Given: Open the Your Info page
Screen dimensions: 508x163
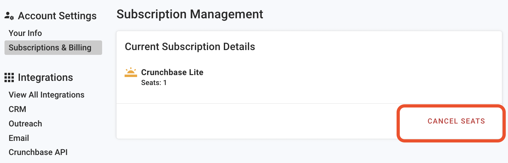Looking at the screenshot, I should click(25, 33).
